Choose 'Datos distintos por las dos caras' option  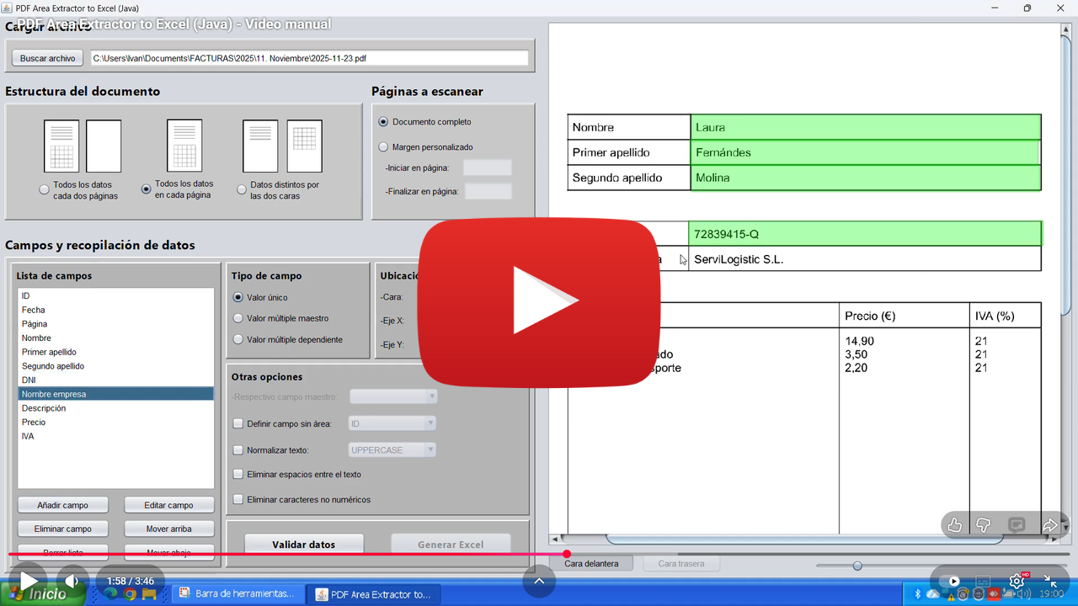pos(243,190)
